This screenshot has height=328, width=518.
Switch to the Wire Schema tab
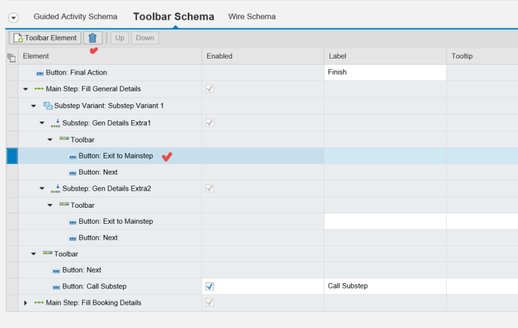(x=252, y=17)
